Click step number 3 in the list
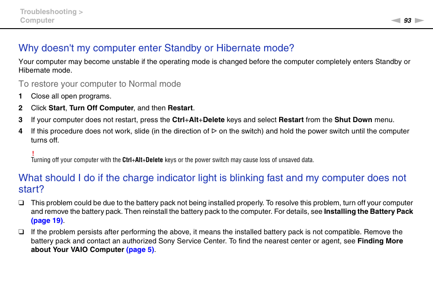The height and width of the screenshot is (306, 433). click(x=20, y=120)
